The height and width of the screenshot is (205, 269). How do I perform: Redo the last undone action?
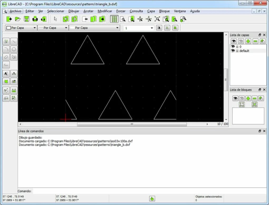pyautogui.click(x=74, y=19)
